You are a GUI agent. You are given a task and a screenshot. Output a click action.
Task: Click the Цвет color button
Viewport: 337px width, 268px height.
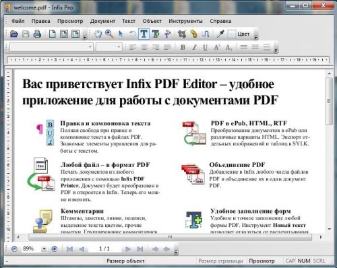click(x=239, y=34)
